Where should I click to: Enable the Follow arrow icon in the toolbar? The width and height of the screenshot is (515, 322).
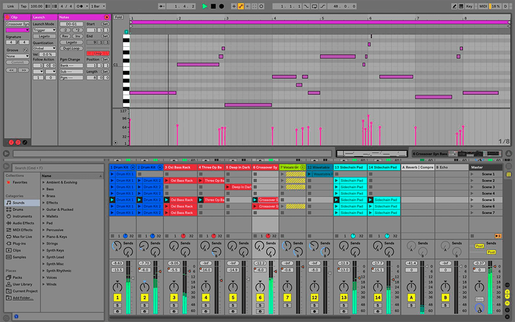(x=248, y=6)
